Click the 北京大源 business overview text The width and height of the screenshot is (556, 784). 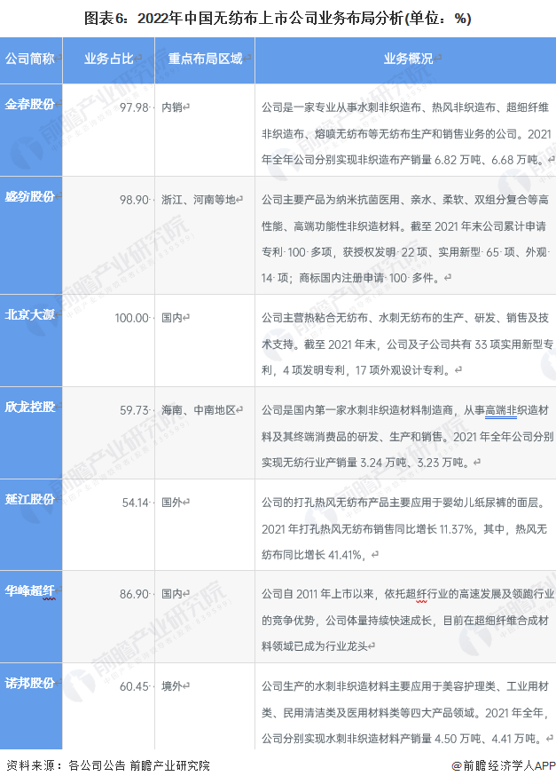[407, 344]
